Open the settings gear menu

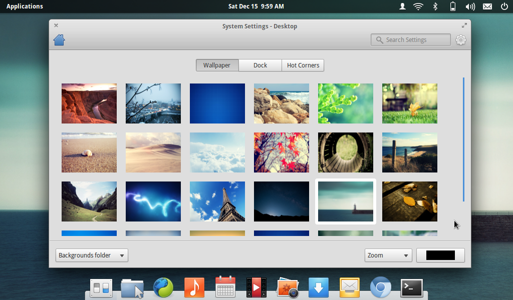click(460, 39)
